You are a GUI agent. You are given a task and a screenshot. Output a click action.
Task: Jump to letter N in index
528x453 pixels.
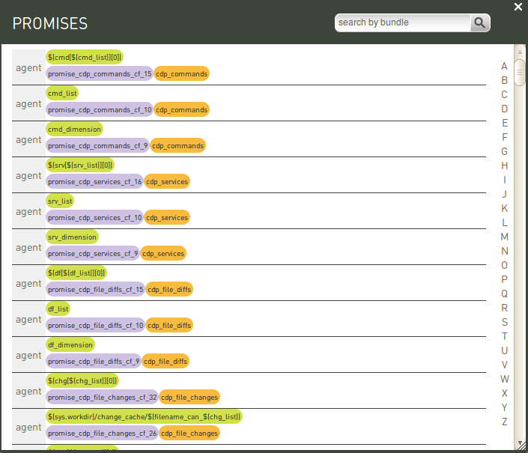504,251
